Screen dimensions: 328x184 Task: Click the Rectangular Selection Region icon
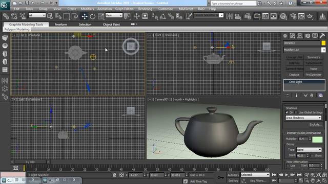[67, 16]
